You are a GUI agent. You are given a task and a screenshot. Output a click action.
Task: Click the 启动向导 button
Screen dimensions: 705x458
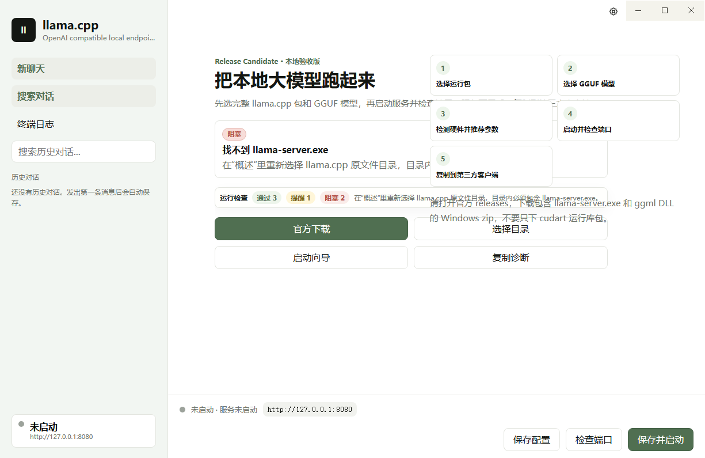tap(311, 258)
